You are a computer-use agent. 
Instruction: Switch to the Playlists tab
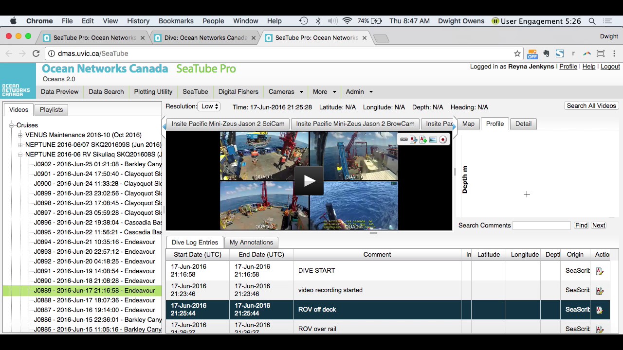click(51, 109)
